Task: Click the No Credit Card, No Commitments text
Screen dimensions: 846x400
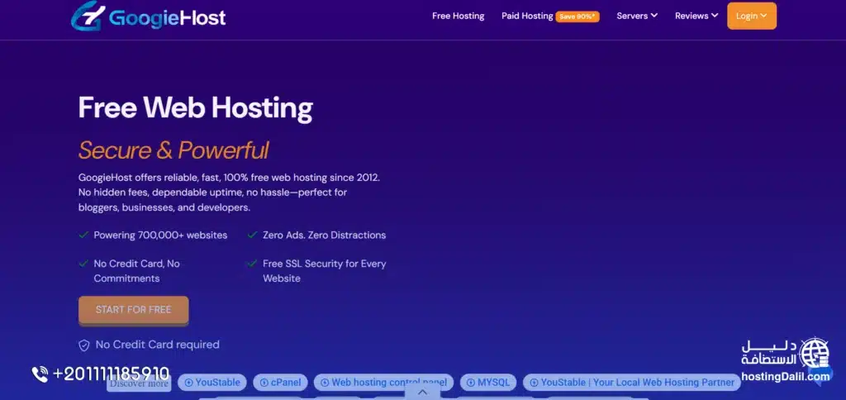Action: (x=136, y=271)
